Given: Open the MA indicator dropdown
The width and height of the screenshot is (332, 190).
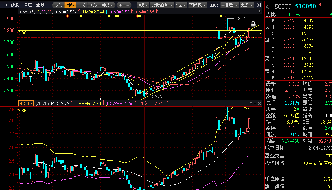Looking at the screenshot, I should tap(24, 12).
